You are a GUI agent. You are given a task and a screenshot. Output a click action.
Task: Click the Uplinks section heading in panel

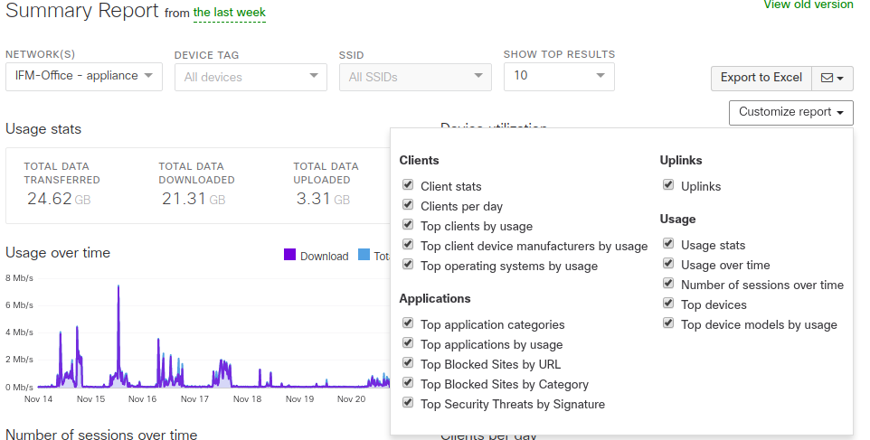(x=681, y=161)
